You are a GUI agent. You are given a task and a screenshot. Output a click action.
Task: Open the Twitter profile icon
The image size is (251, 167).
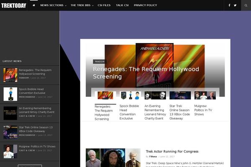click(235, 5)
